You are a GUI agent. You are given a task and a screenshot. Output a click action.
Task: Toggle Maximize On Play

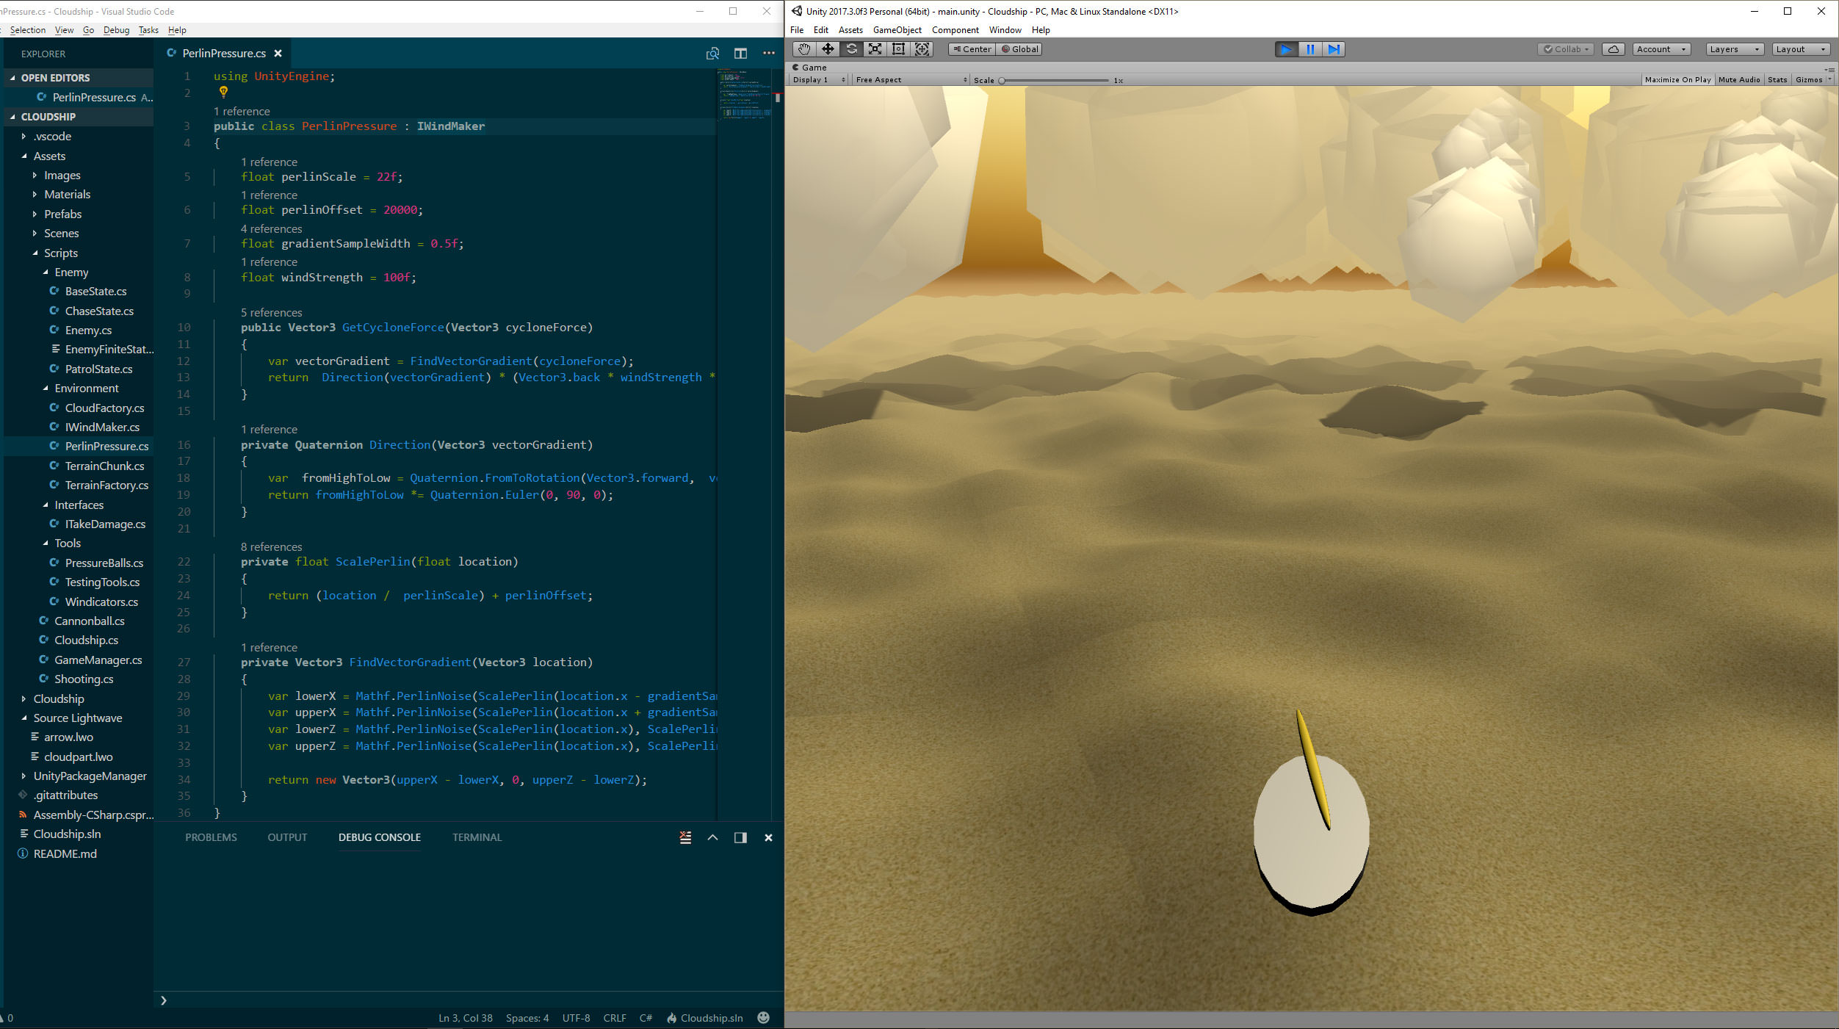coord(1677,79)
